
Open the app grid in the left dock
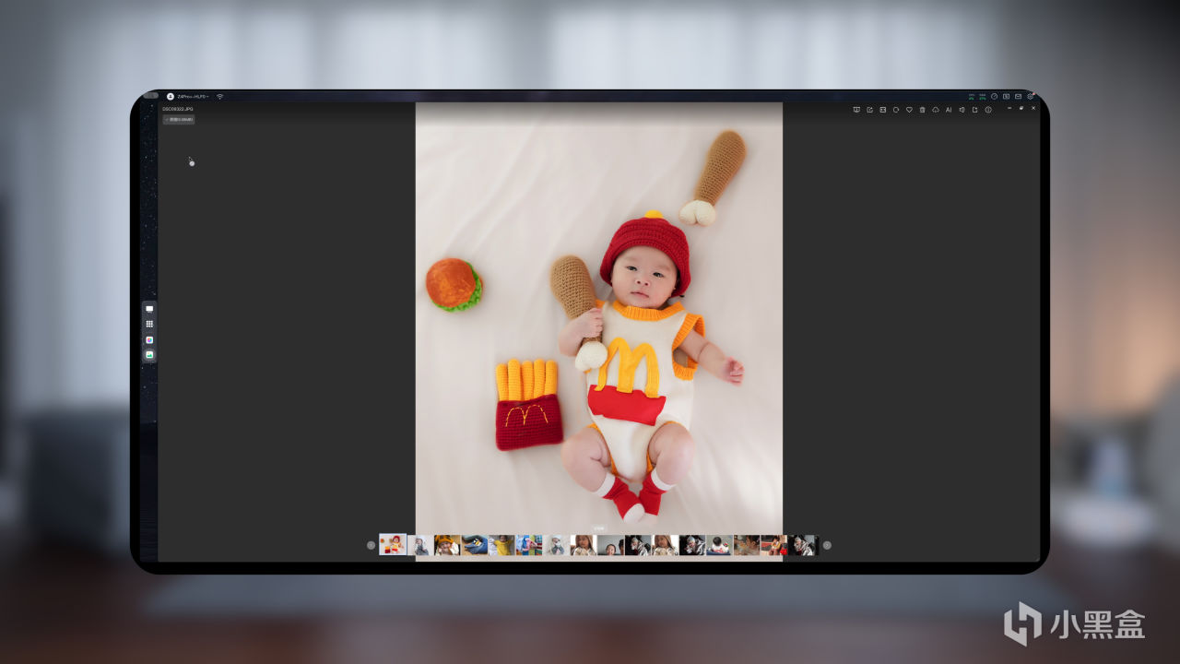click(x=149, y=325)
